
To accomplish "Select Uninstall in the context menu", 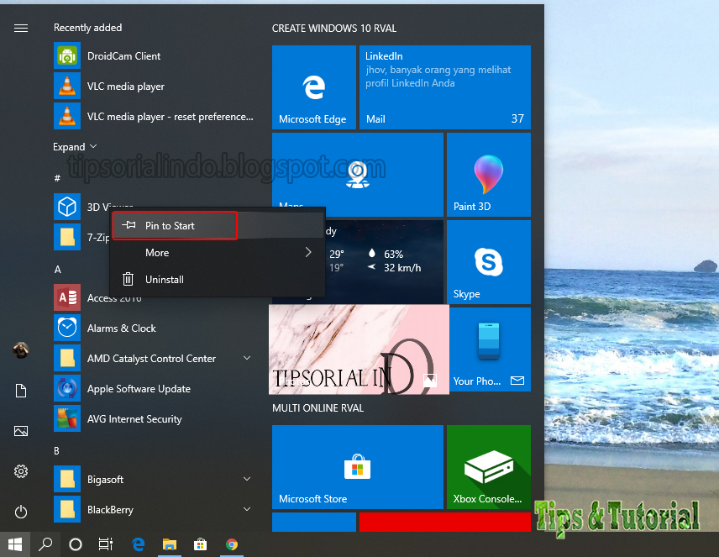I will click(218, 280).
